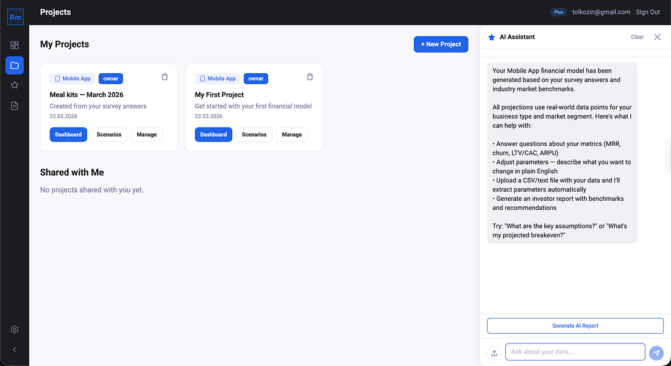Image resolution: width=671 pixels, height=366 pixels.
Task: Click the upload file icon in AI Assistant
Action: tap(494, 353)
